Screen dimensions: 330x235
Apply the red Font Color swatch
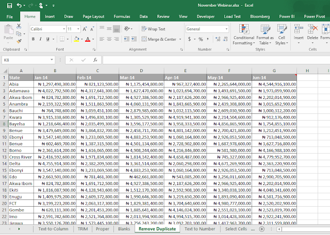click(88, 39)
